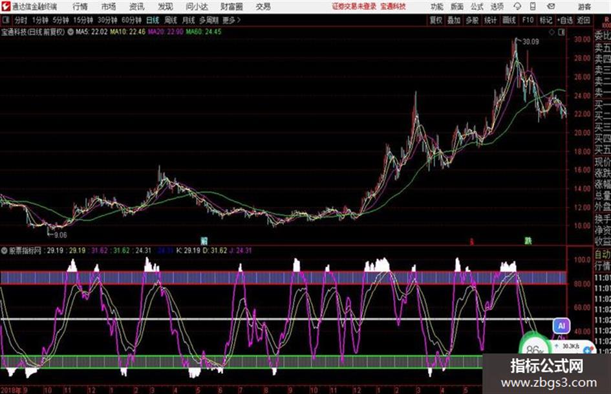Select the 月线 monthly chart tab

click(x=189, y=20)
